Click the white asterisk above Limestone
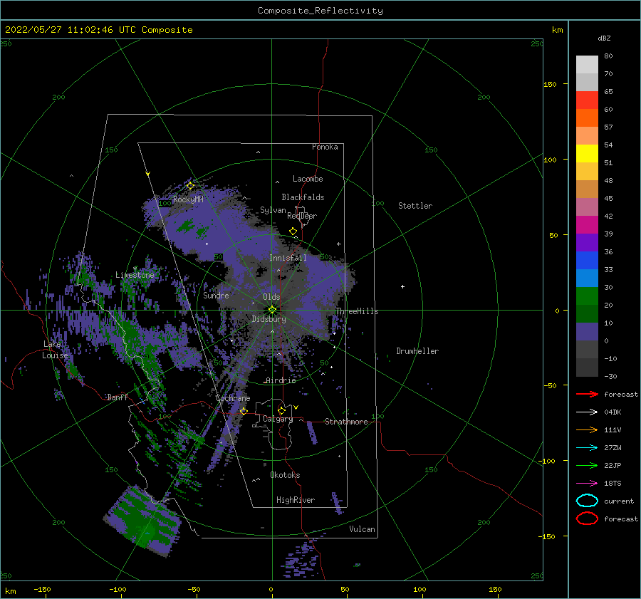The width and height of the screenshot is (641, 599). (135, 269)
